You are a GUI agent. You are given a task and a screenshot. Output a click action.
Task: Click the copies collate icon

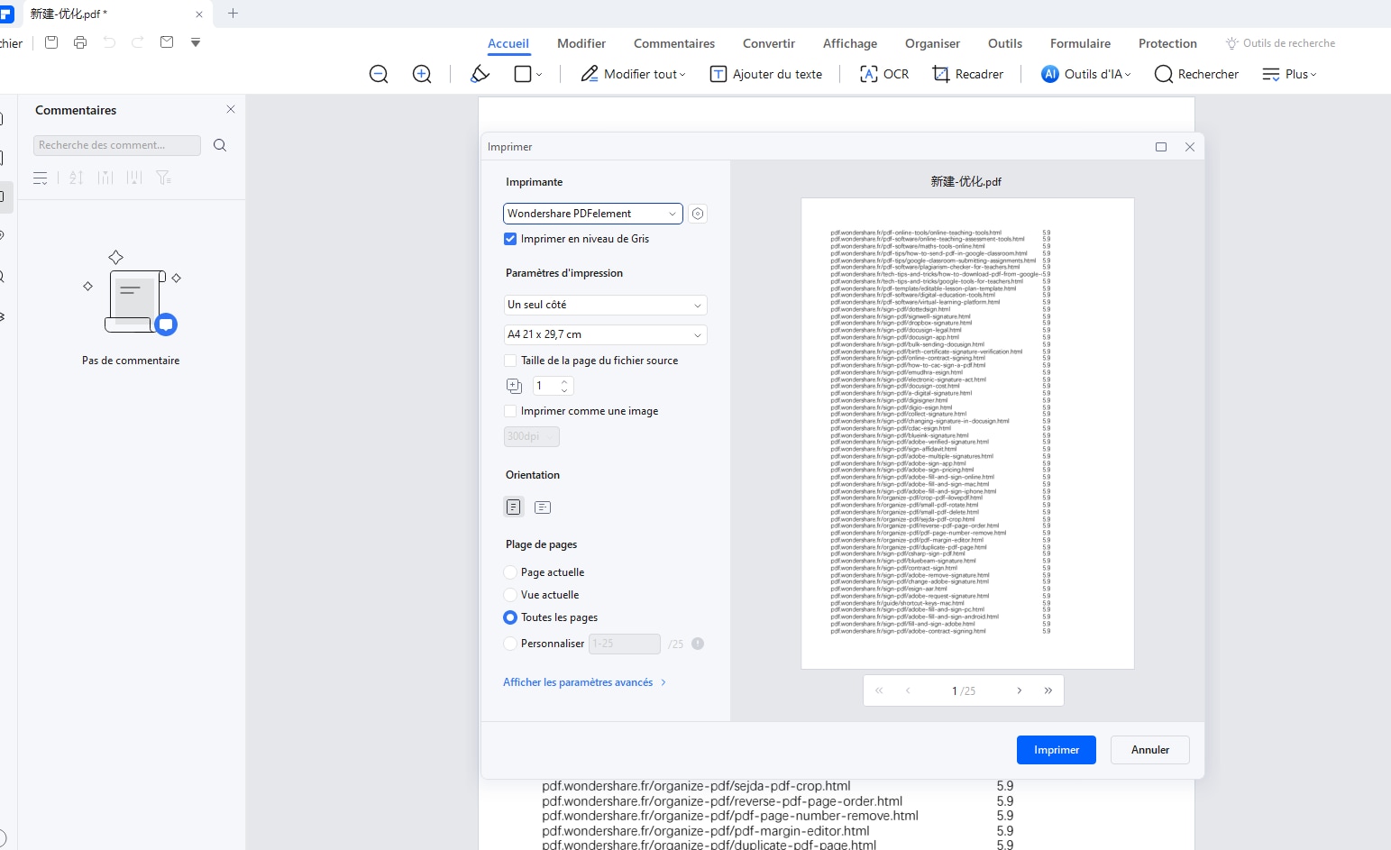point(514,386)
